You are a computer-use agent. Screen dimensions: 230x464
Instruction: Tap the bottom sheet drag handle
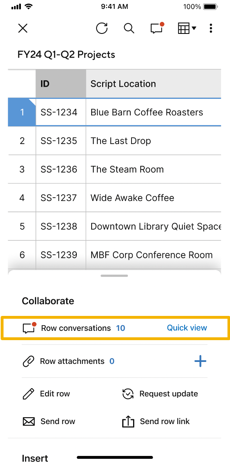tap(115, 276)
